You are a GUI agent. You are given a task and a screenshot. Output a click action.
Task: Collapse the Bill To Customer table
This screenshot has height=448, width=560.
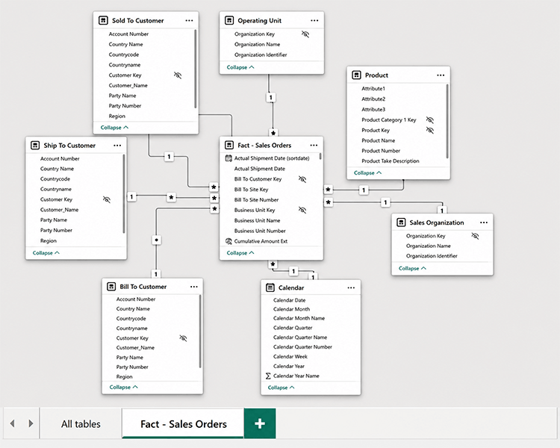[x=123, y=388]
